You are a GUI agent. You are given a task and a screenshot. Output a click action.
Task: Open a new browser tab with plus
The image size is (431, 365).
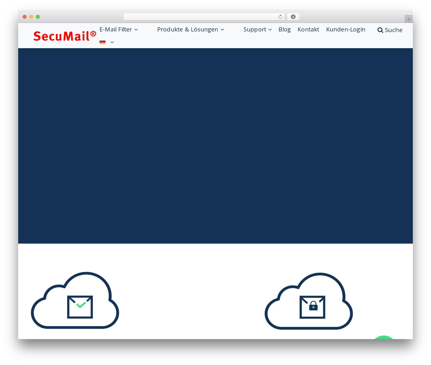click(408, 19)
